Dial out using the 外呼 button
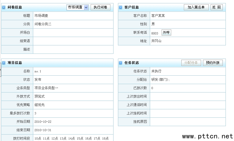This screenshot has width=234, height=141. (166, 33)
